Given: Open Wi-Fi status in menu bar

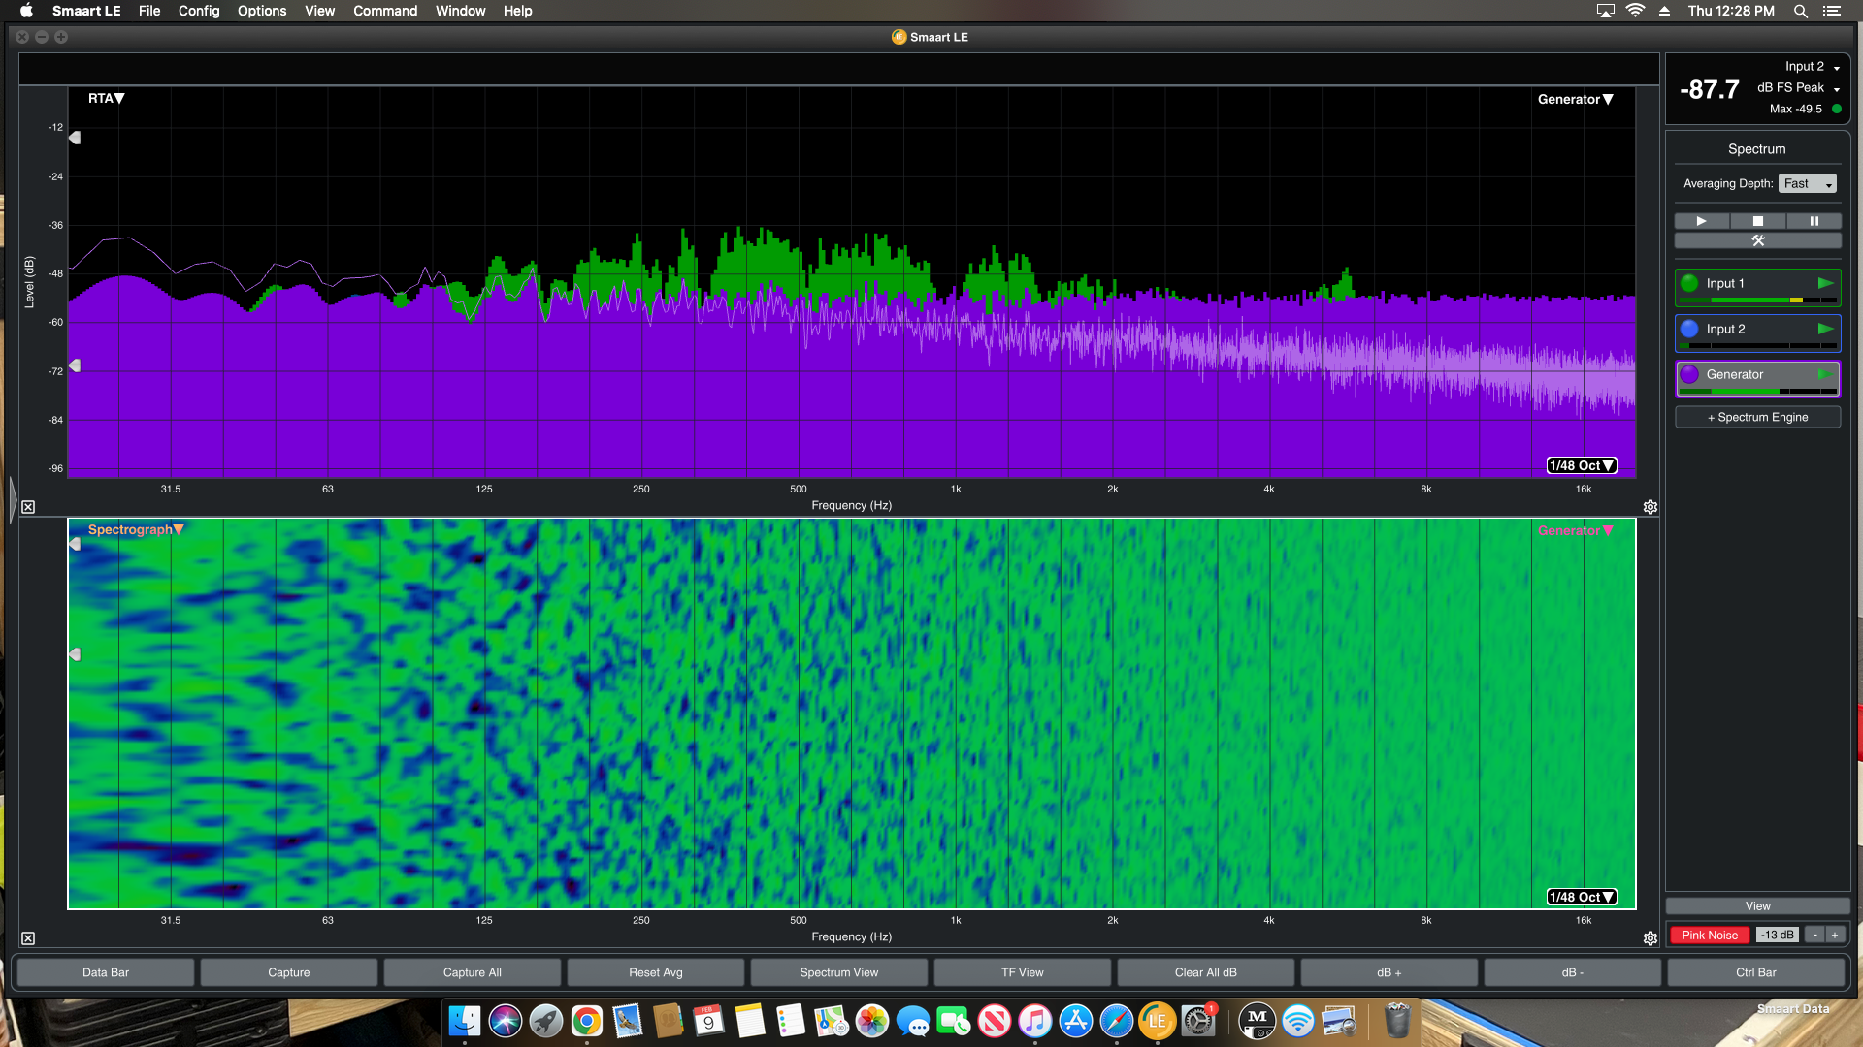Looking at the screenshot, I should coord(1636,11).
